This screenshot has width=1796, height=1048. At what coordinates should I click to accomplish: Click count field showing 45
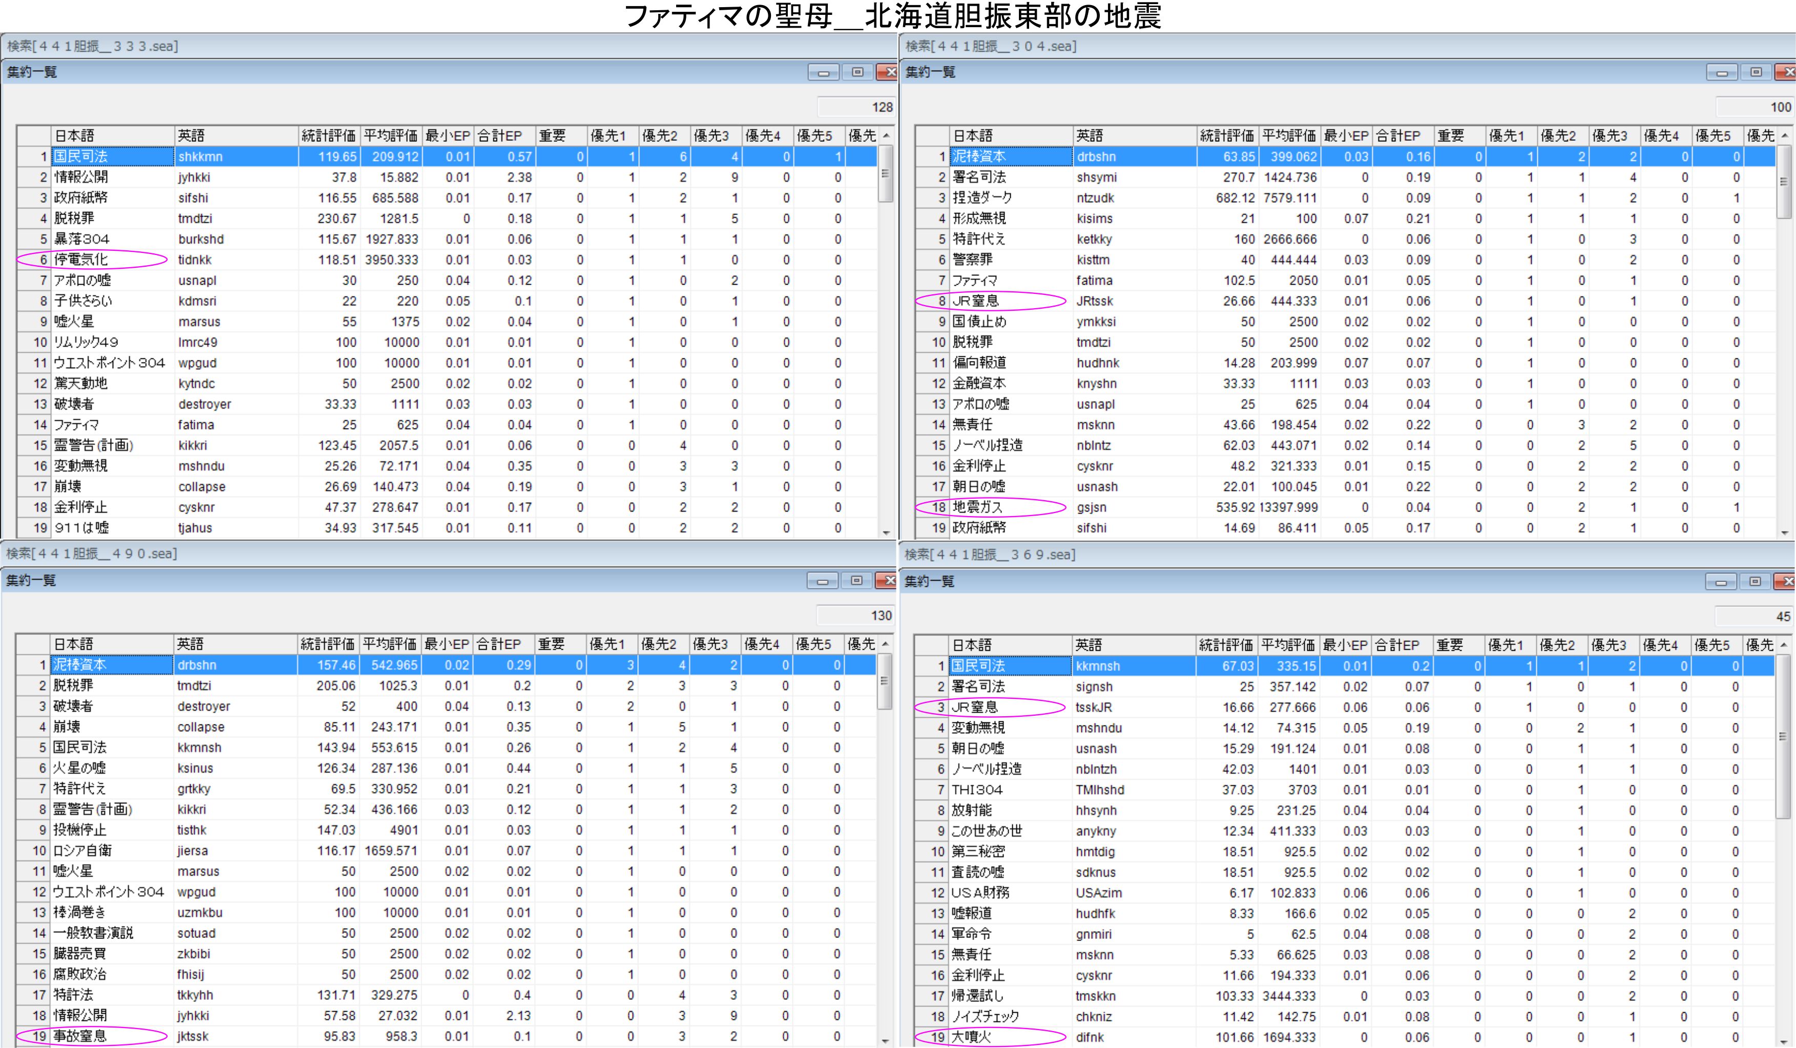point(1754,616)
